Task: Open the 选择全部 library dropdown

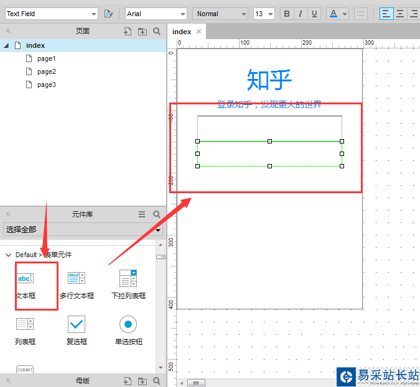Action: click(83, 229)
